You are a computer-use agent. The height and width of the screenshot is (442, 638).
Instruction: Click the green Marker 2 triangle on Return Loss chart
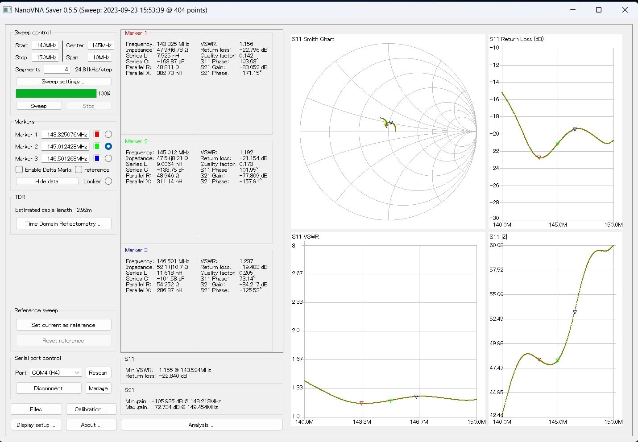pyautogui.click(x=558, y=143)
